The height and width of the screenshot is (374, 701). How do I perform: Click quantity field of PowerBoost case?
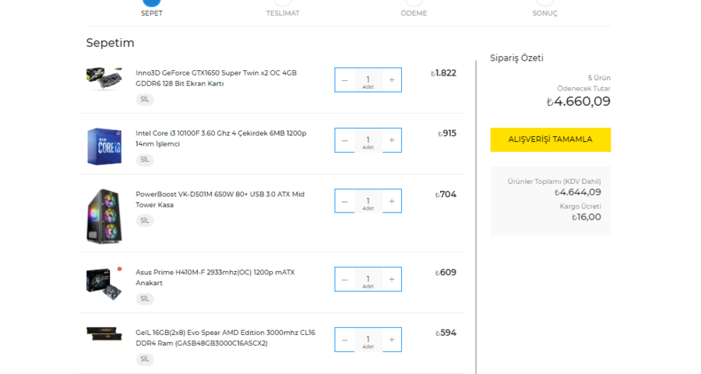tap(368, 201)
